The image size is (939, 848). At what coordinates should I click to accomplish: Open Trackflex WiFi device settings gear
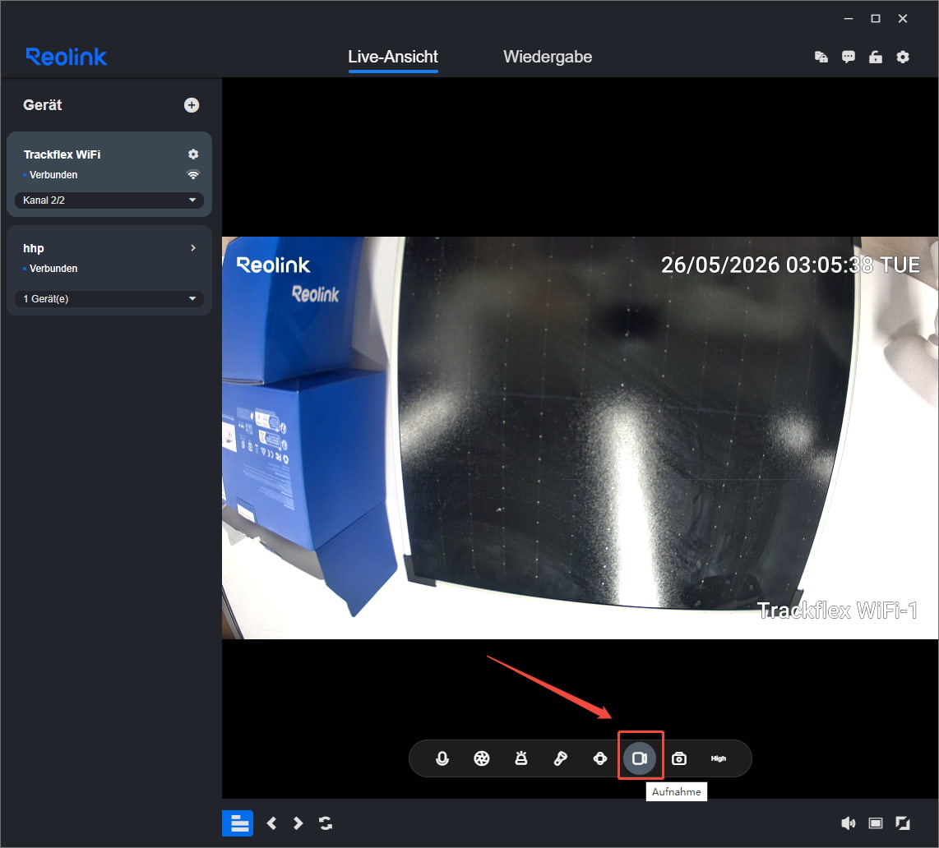[x=193, y=154]
